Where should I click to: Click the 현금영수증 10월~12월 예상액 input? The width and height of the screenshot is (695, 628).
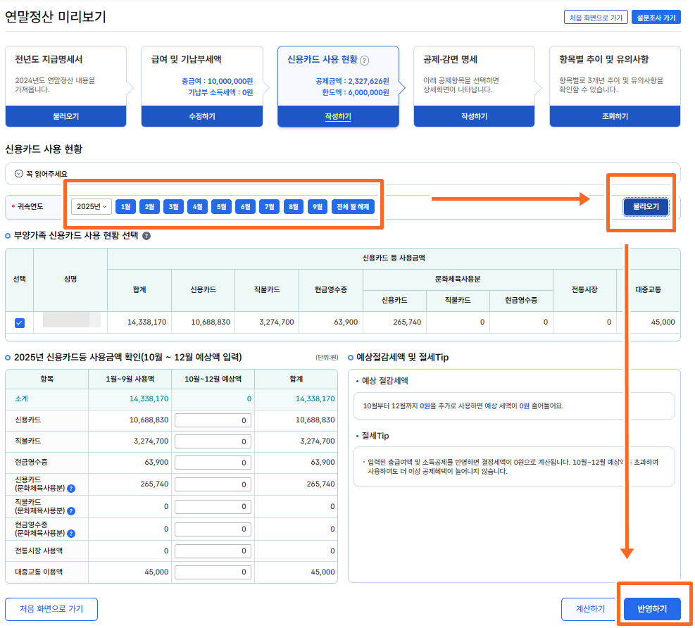pos(213,463)
